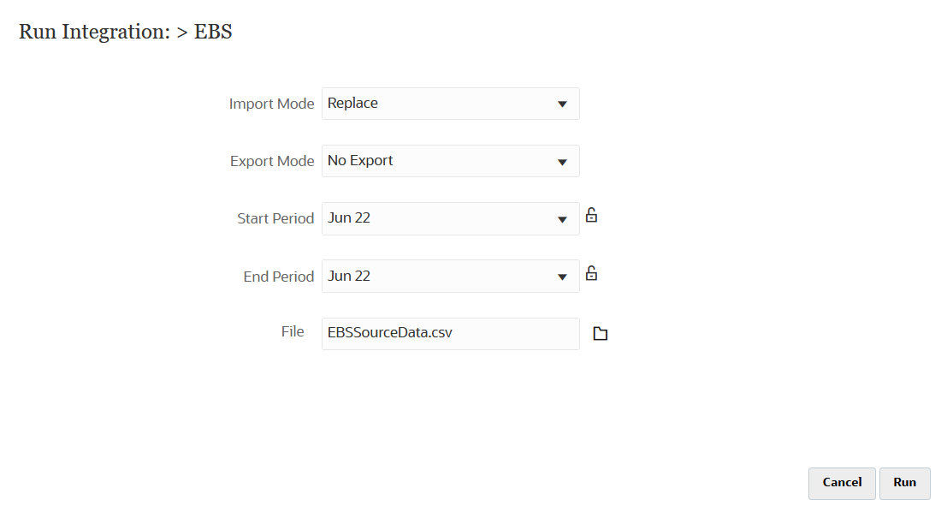Screen dimensions: 947x512
Task: Expand the Export Mode dropdown arrow
Action: [x=562, y=161]
